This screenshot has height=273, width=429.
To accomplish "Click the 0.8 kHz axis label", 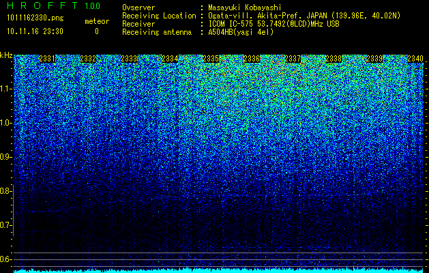I will [x=5, y=191].
